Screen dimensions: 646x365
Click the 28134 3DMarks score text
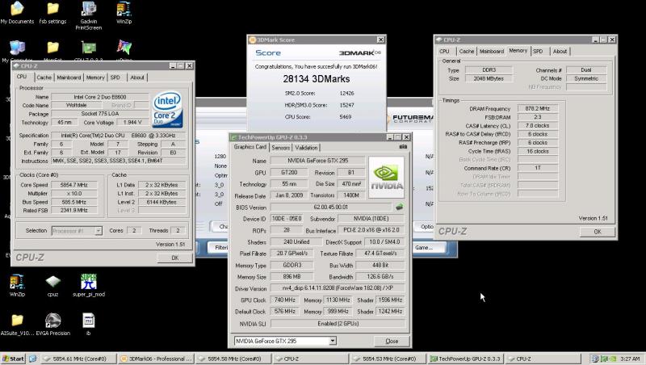(316, 78)
